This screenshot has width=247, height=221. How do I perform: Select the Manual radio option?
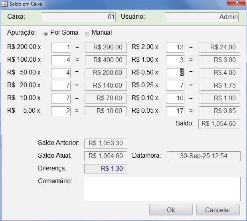87,33
